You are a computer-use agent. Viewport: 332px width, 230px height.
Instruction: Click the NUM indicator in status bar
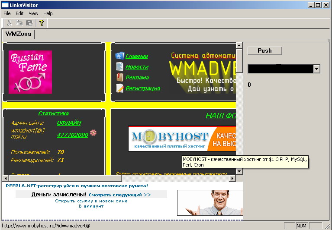302,226
